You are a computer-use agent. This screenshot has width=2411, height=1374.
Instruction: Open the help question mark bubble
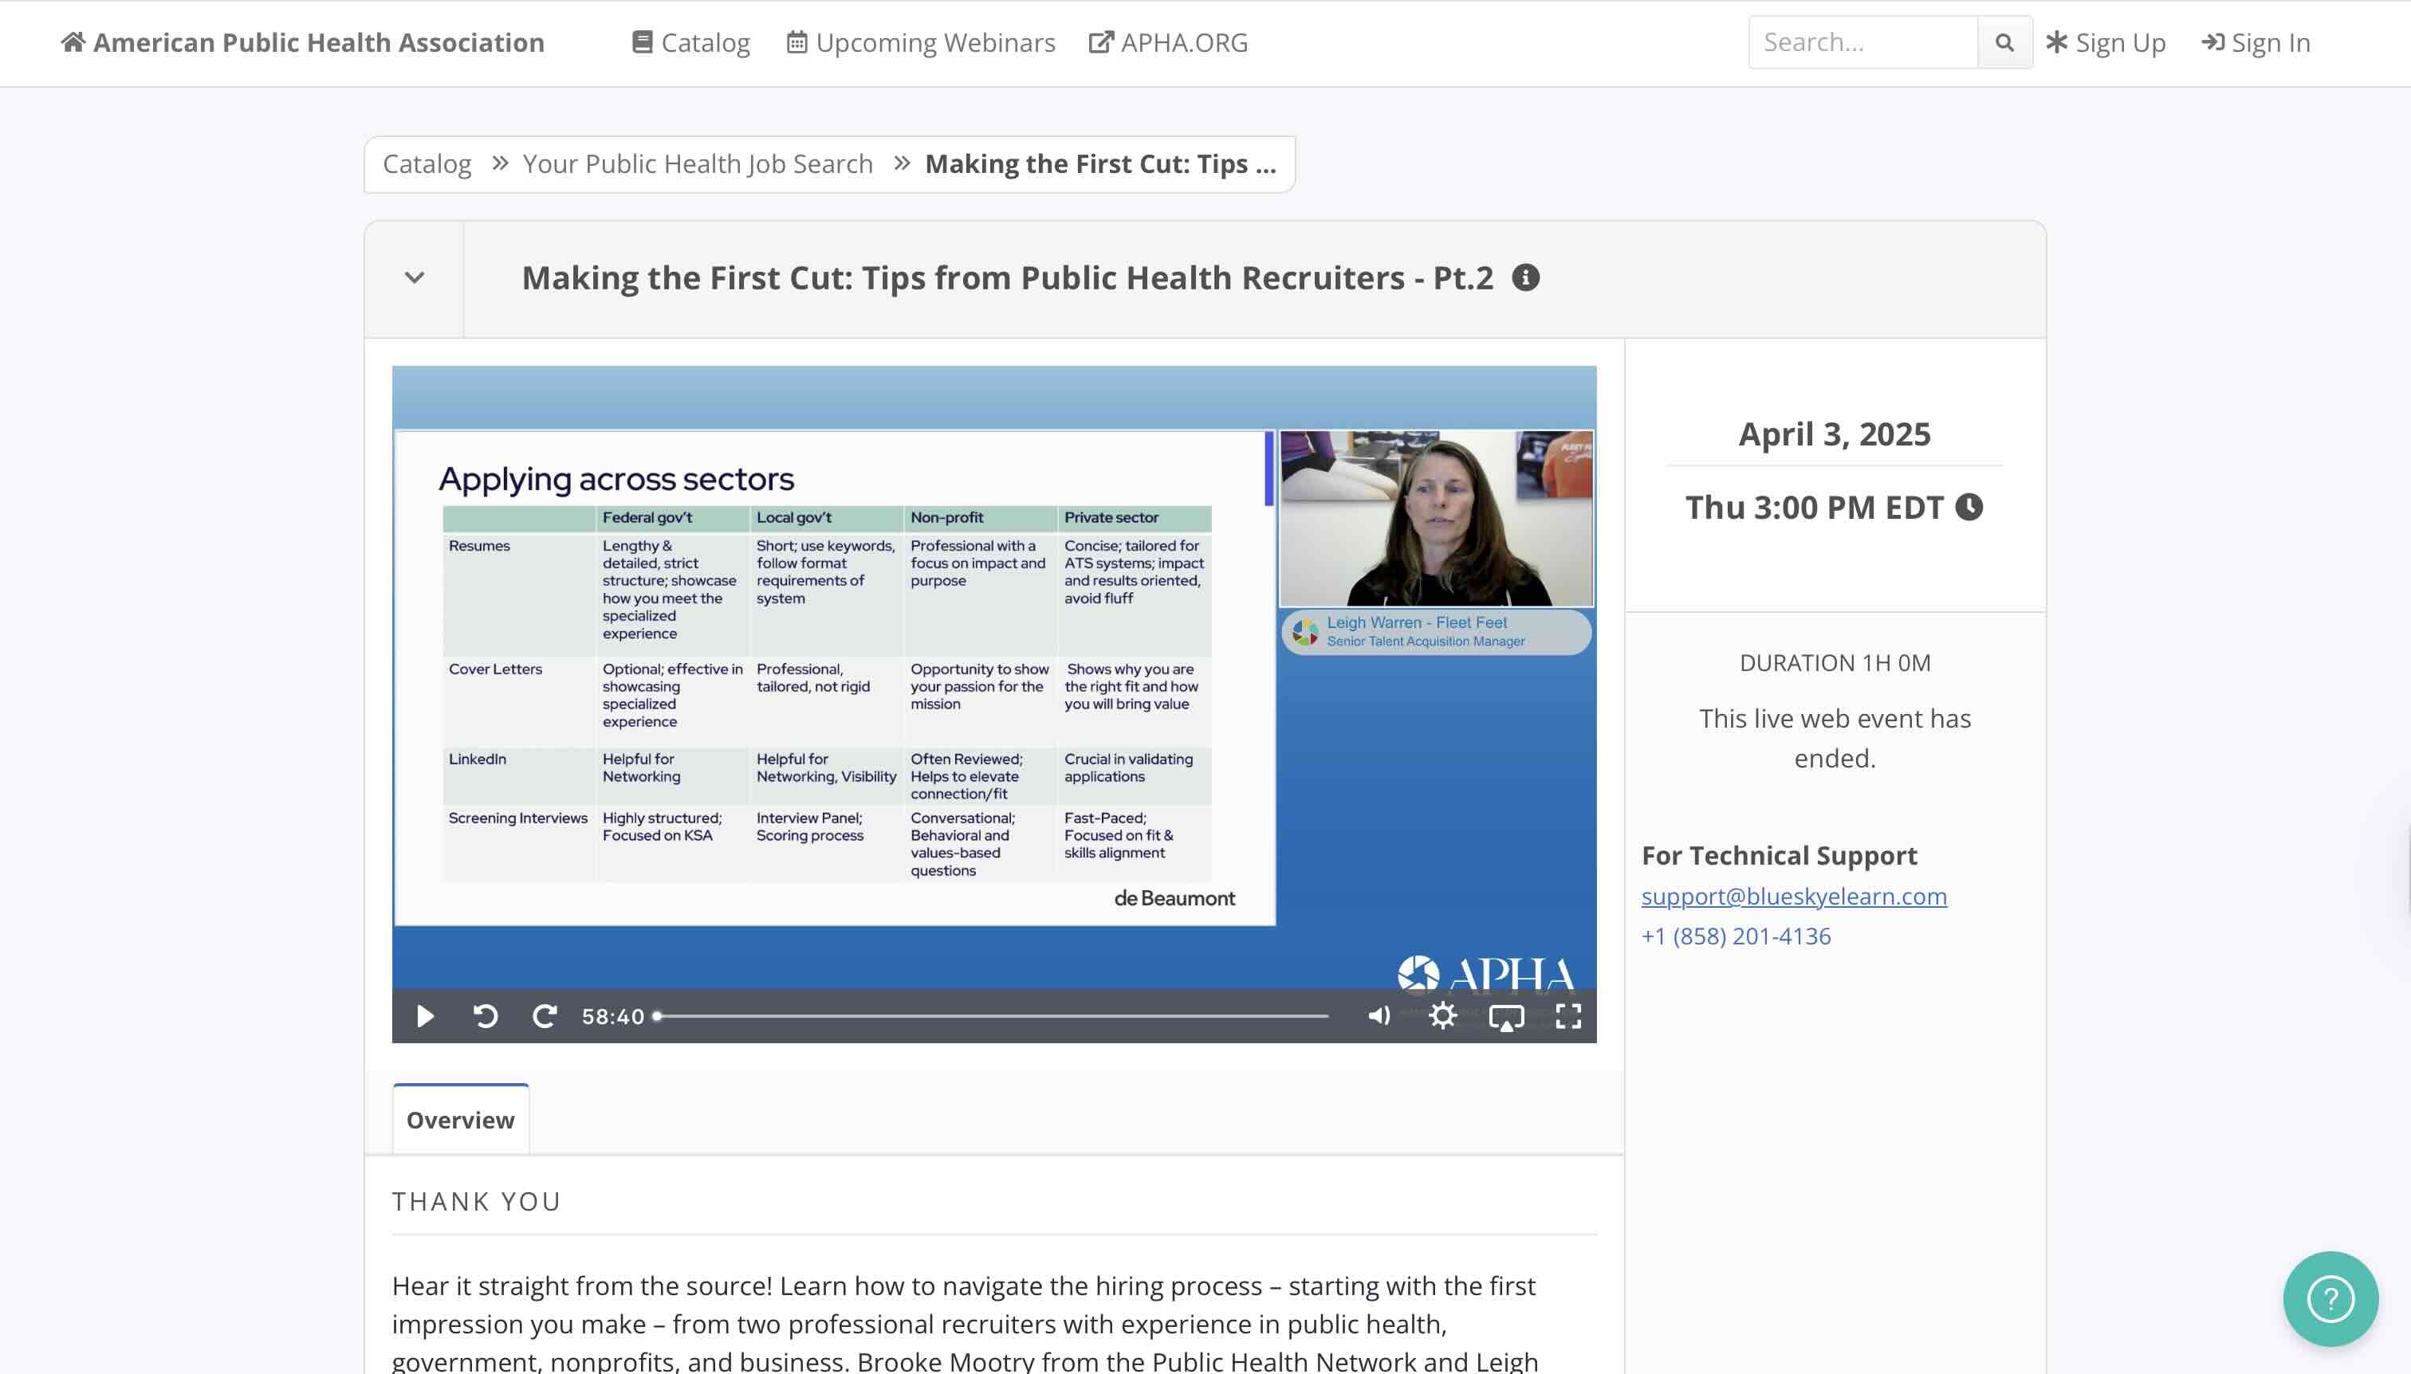(x=2330, y=1299)
